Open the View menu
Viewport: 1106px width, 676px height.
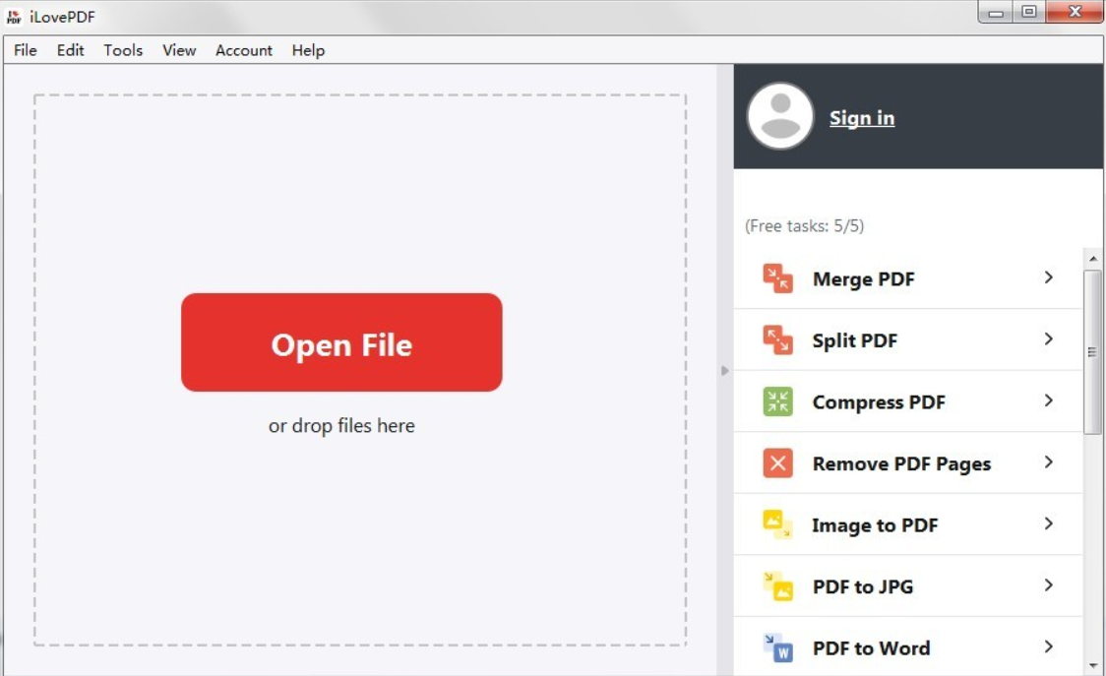179,50
